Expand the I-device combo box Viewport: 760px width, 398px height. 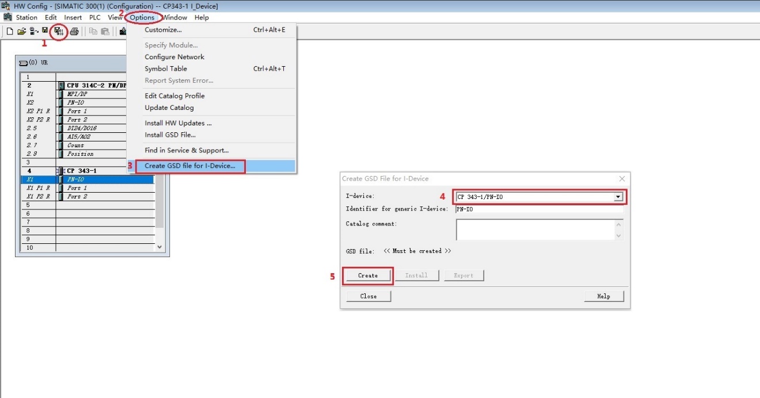[618, 197]
